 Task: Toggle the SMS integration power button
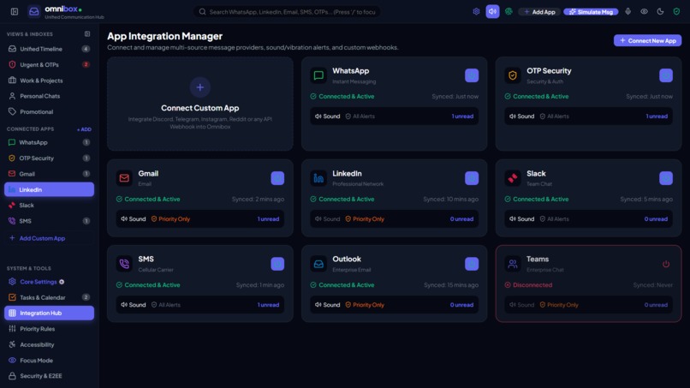point(277,264)
